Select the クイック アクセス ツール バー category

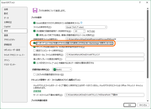click(x=14, y=55)
